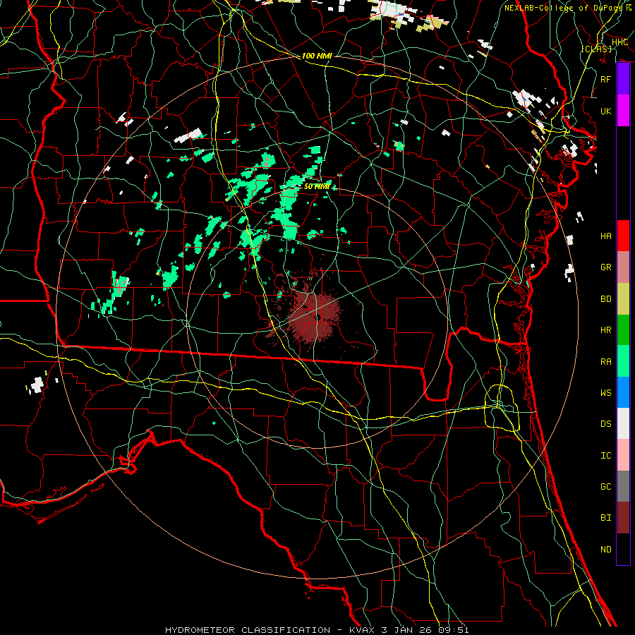Pick the bright green RA legend swatch

[x=623, y=361]
